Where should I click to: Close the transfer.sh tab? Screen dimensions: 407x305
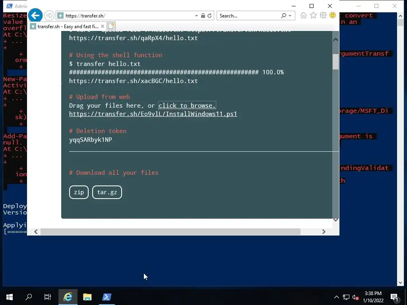coord(103,26)
